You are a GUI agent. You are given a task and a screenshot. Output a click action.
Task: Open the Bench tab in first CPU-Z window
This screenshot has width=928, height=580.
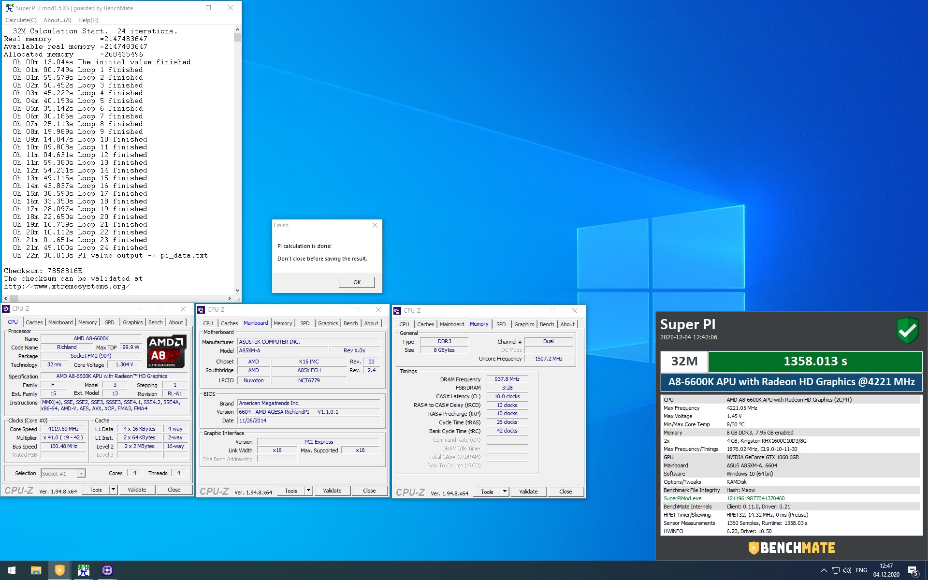click(155, 322)
